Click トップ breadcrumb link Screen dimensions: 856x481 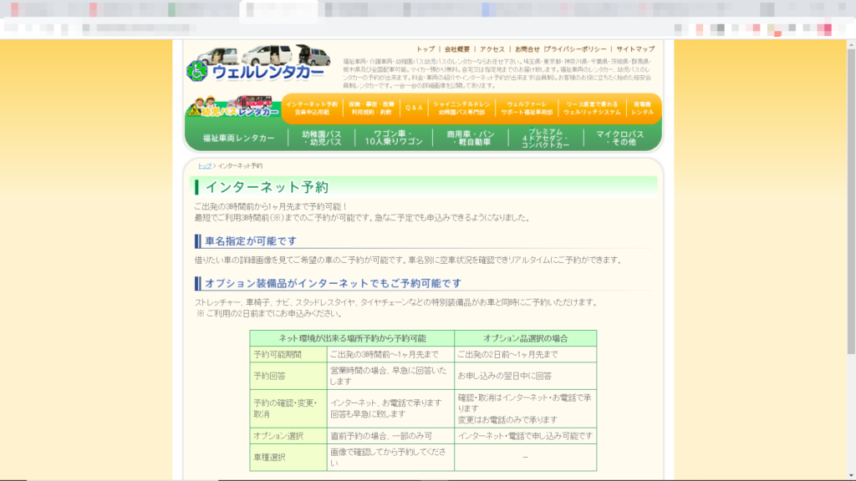(204, 166)
